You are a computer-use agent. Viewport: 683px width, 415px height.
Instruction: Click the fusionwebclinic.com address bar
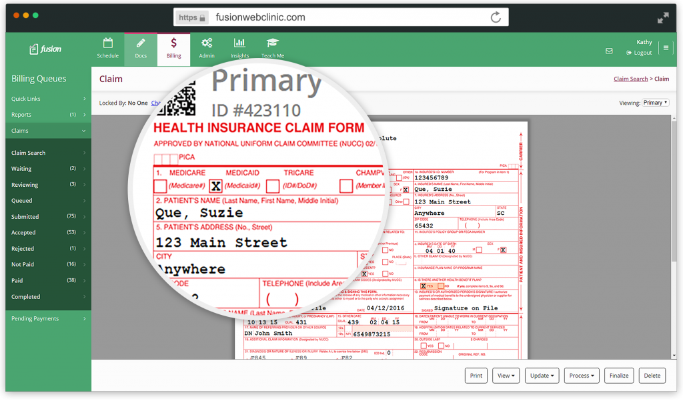pos(341,17)
